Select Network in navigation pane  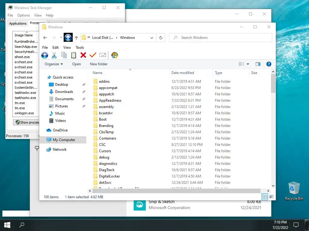(x=59, y=149)
